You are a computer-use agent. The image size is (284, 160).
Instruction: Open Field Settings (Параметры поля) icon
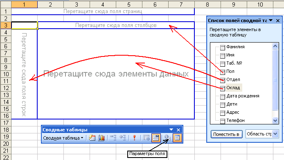click(167, 138)
